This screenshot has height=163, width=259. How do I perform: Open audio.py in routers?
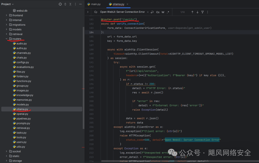point(20,44)
